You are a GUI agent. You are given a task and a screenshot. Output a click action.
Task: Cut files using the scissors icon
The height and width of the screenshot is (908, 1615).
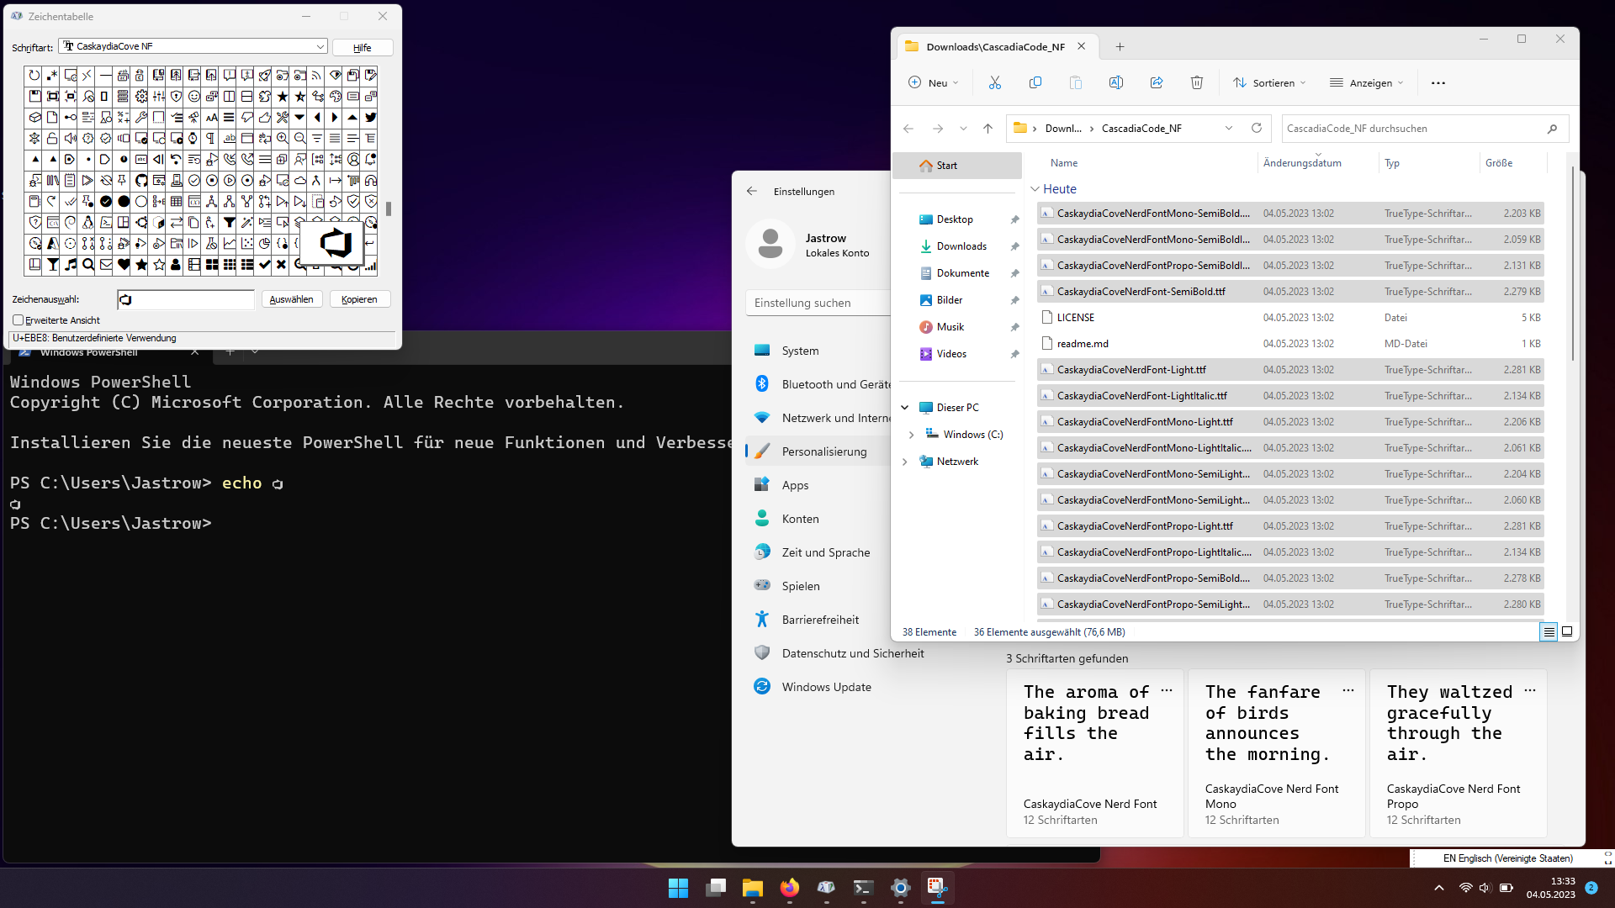coord(995,82)
